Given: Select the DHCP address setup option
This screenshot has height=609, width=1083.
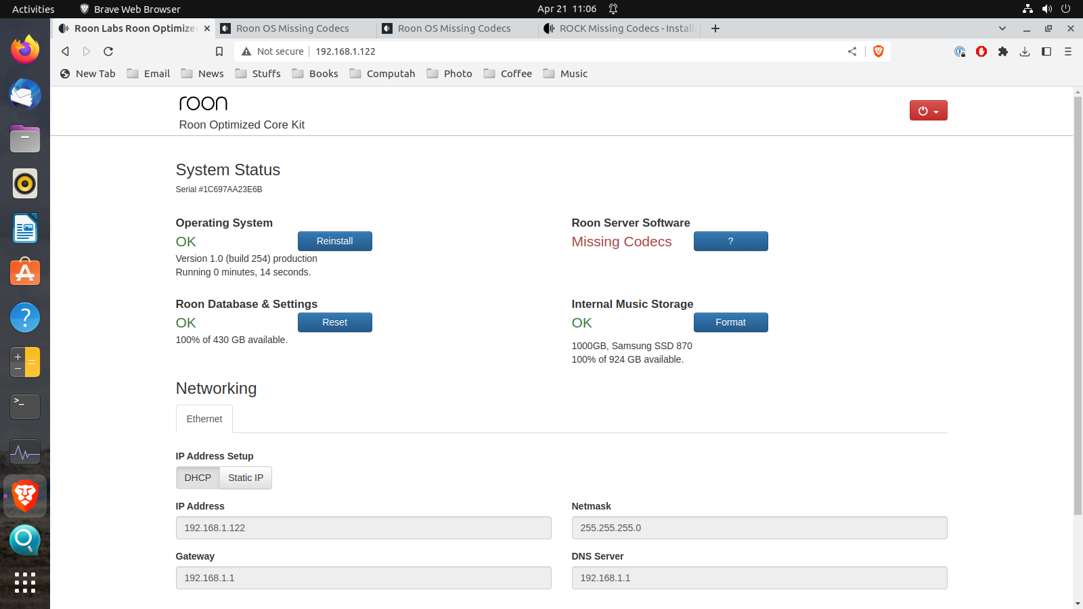Looking at the screenshot, I should pyautogui.click(x=198, y=478).
